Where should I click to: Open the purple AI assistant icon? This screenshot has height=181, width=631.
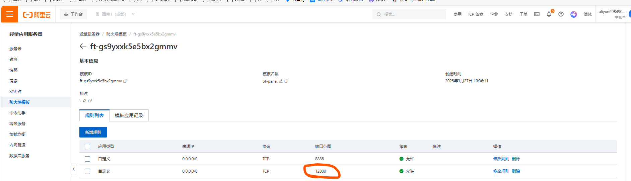[x=574, y=14]
